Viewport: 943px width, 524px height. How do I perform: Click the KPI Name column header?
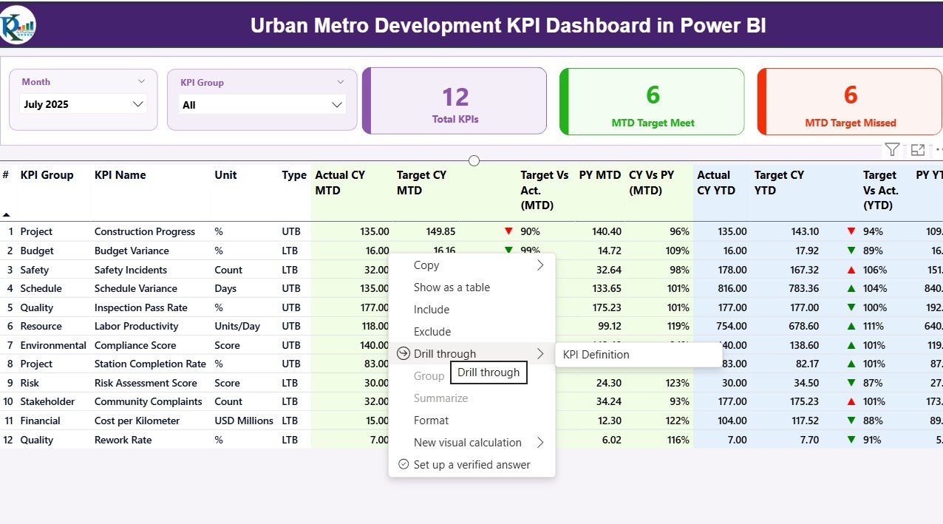(x=120, y=175)
